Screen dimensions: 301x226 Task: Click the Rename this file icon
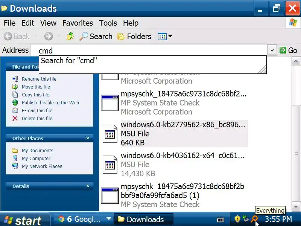pos(15,79)
